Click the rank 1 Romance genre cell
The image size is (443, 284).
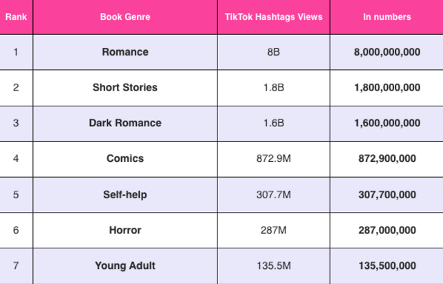[125, 52]
